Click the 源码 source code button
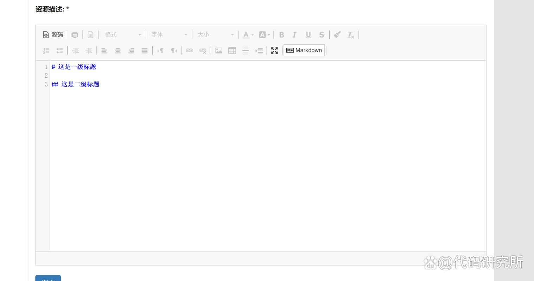534x281 pixels. [x=53, y=35]
